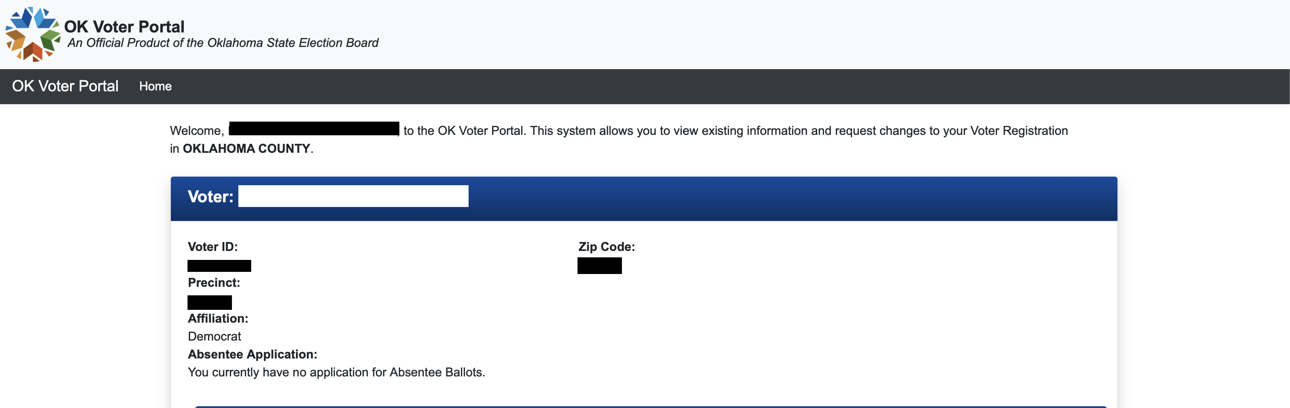Click the Voter heading in the blue banner
Screen dimensions: 1290x408
click(x=210, y=197)
